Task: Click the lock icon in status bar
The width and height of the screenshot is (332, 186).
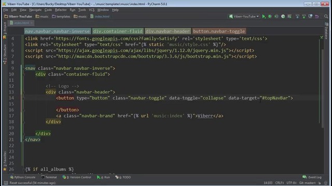Action: [x=320, y=183]
